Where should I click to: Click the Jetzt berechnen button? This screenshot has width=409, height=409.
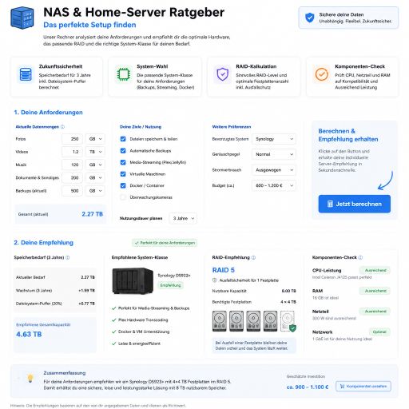click(x=355, y=204)
